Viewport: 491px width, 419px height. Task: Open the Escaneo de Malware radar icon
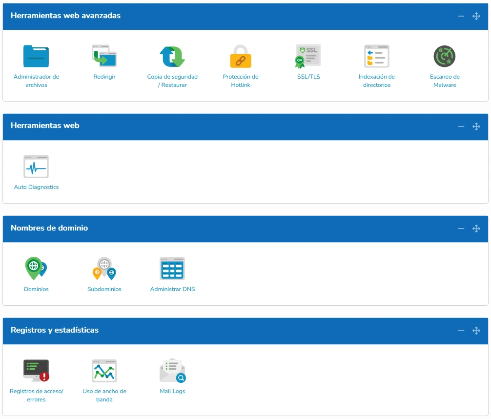[445, 56]
